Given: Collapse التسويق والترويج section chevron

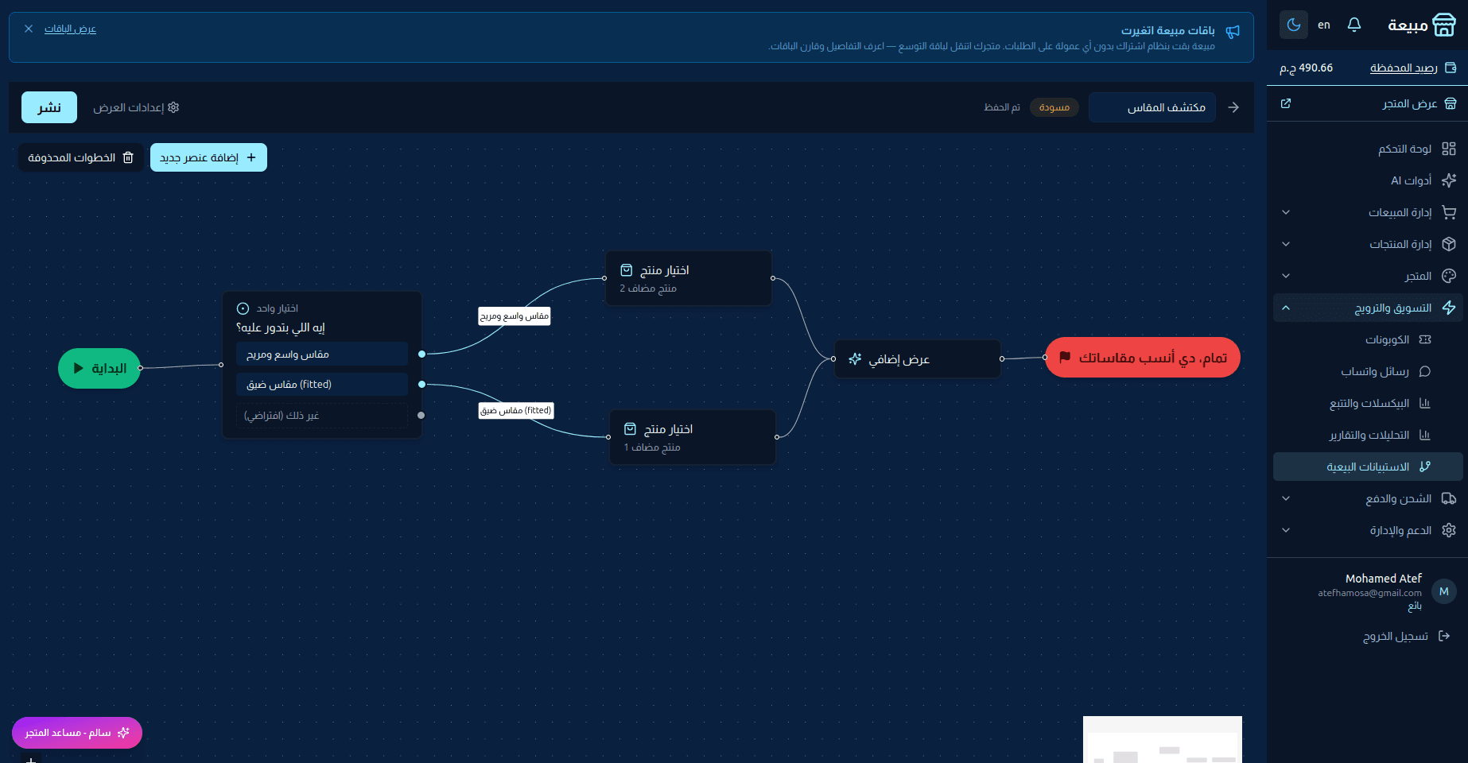Looking at the screenshot, I should (1286, 308).
